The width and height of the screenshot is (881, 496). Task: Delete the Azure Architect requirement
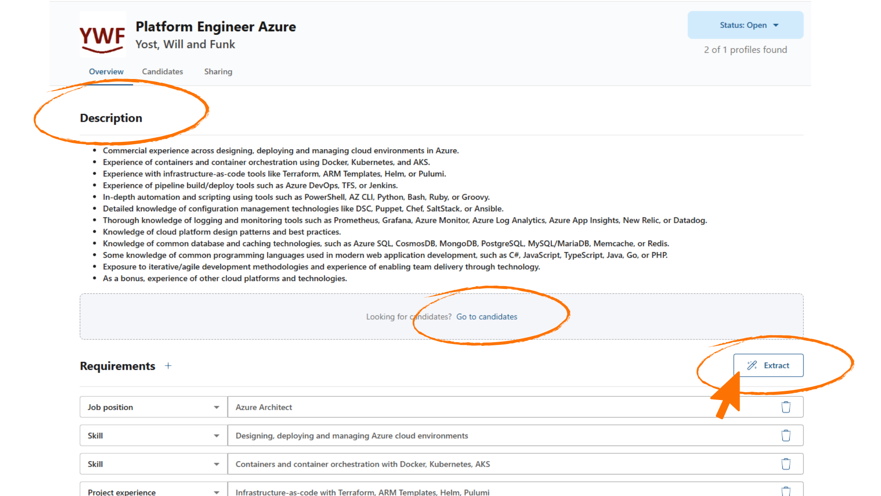(x=786, y=407)
